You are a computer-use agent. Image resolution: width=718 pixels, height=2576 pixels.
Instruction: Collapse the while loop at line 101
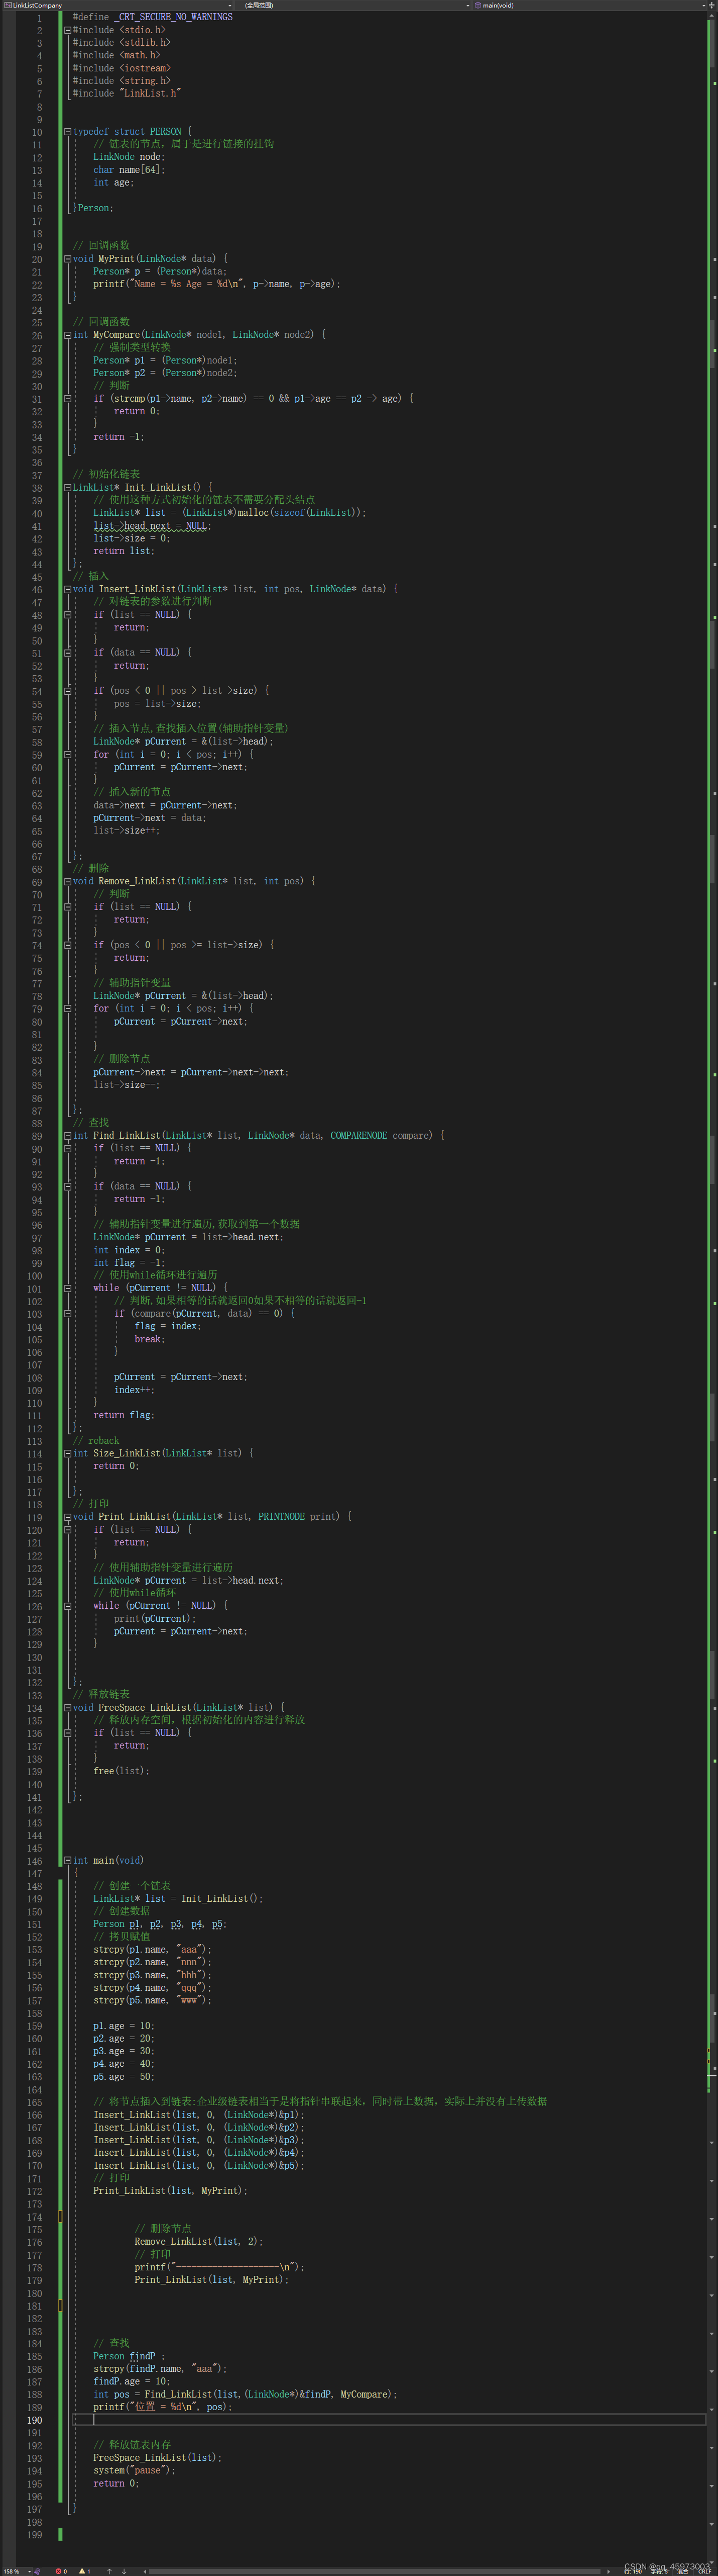click(68, 1288)
